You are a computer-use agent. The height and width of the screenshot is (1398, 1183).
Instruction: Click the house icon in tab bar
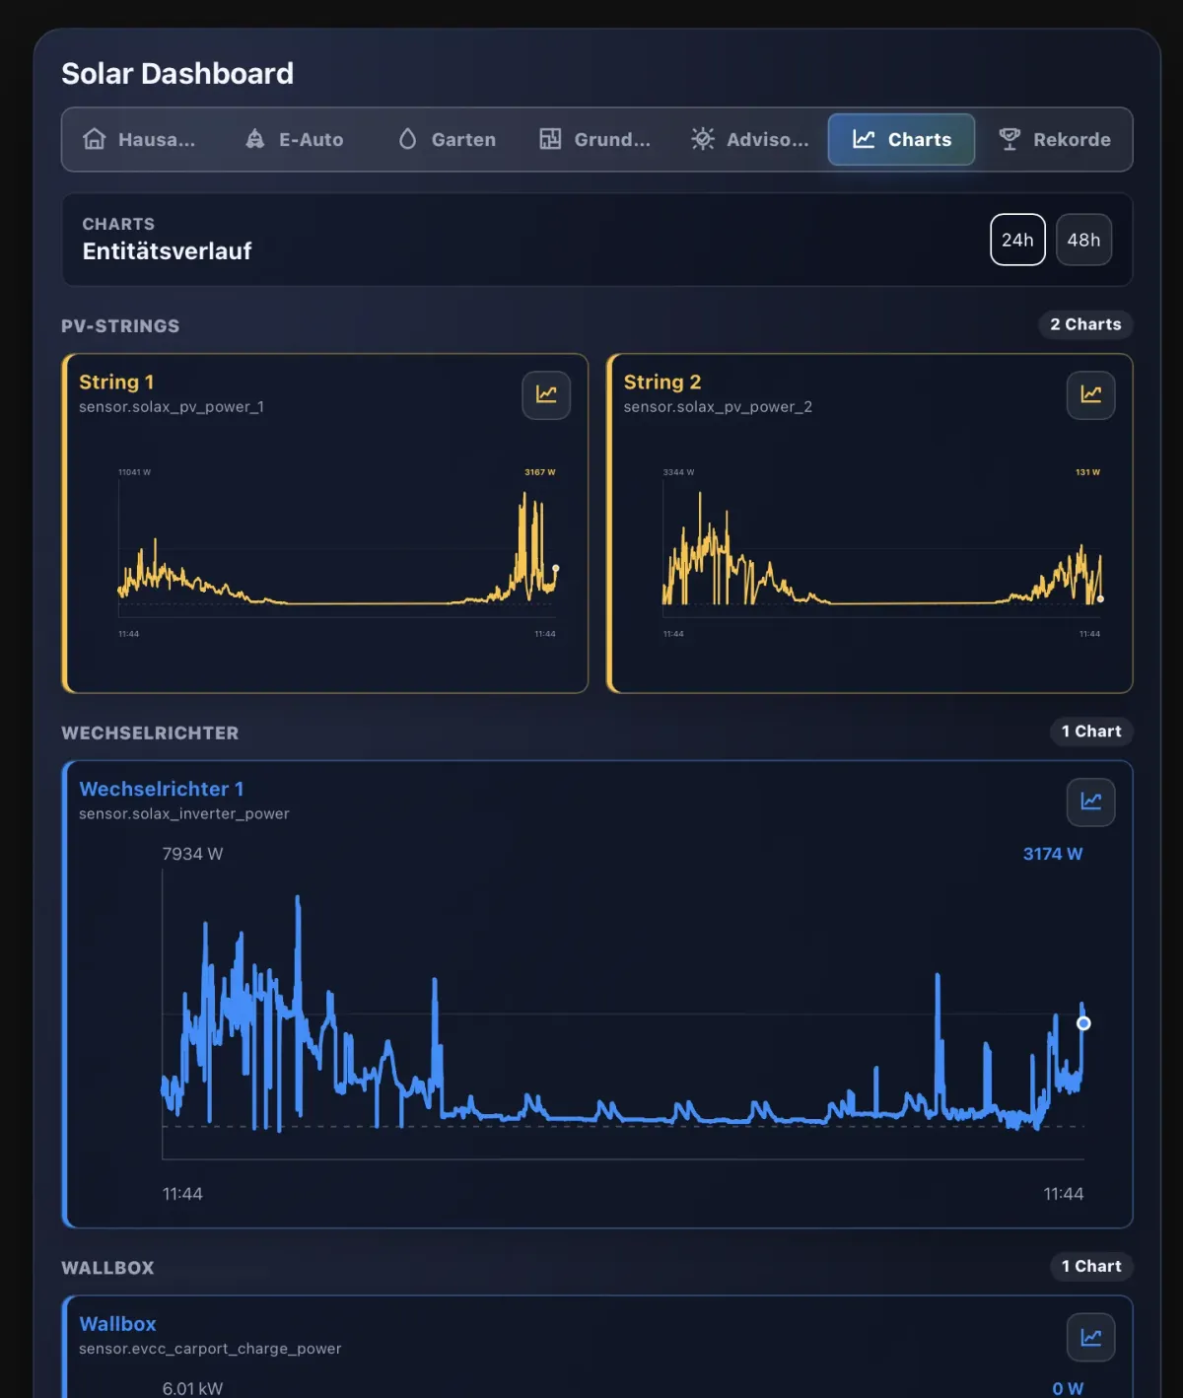pyautogui.click(x=94, y=139)
